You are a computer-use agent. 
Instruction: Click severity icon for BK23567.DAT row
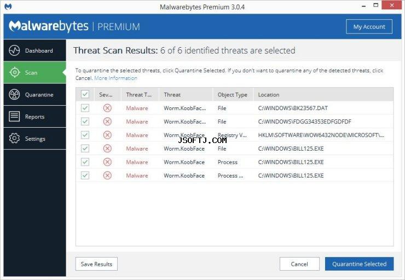107,108
